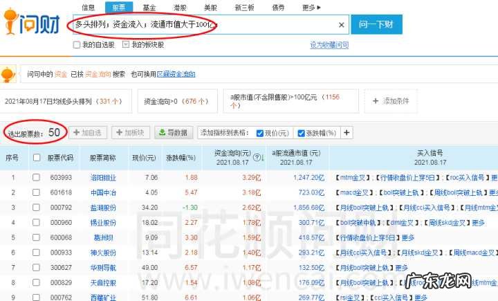This screenshot has height=301, width=498.
Task: Check the box for stock 000792
Action: 36,207
